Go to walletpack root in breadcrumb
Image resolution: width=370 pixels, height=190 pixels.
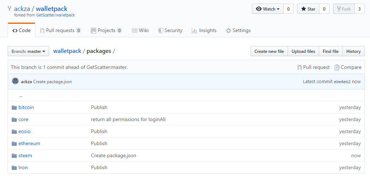point(67,51)
